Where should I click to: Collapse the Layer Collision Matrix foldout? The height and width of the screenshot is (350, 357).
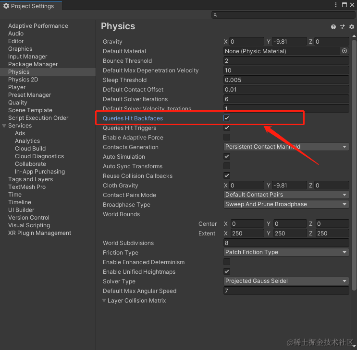click(104, 301)
